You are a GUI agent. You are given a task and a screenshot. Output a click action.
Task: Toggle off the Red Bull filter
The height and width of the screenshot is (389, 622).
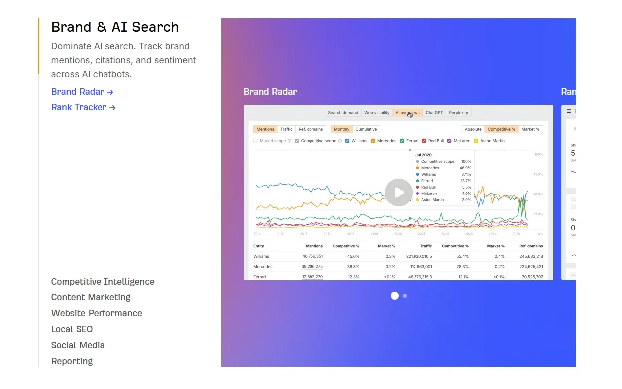click(425, 141)
